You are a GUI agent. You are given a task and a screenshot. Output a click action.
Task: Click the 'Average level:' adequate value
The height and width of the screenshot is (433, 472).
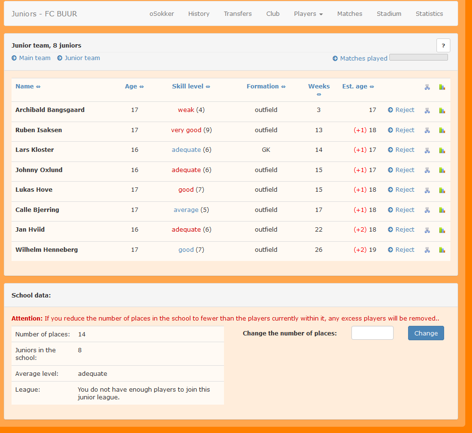92,374
